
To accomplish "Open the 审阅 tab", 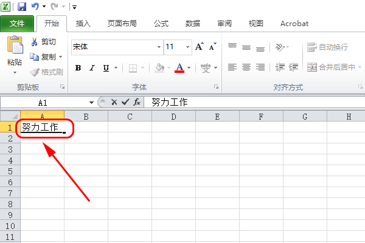I will pyautogui.click(x=224, y=24).
